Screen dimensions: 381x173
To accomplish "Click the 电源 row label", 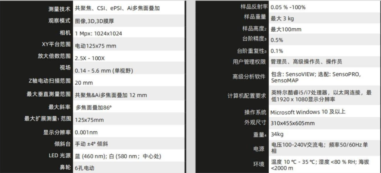I will [259, 148].
